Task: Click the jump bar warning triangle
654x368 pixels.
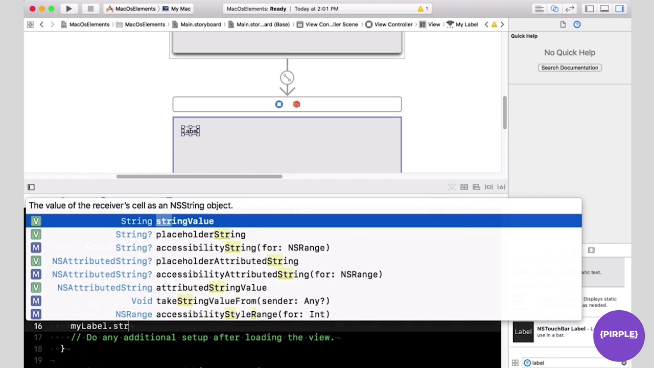Action: tap(494, 25)
